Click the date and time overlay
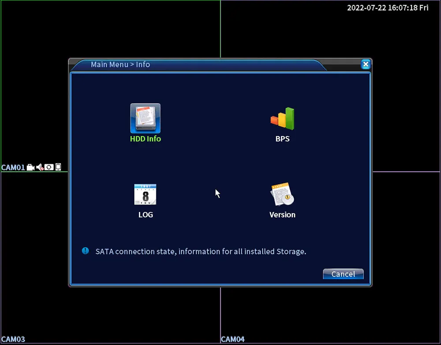 [388, 8]
